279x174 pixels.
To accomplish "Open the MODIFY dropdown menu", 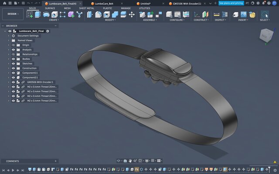I will coord(110,20).
